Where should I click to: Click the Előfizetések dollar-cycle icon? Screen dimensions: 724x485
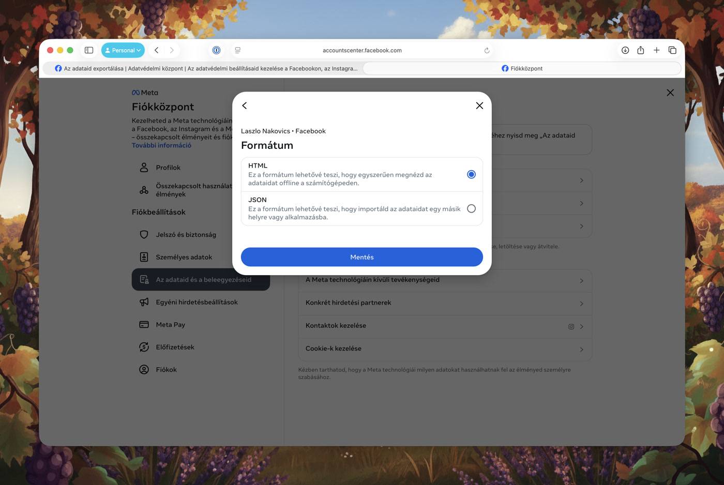(144, 347)
